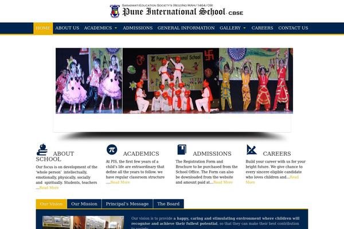This screenshot has height=229, width=344.
Task: Open the Admissions nav item
Action: tap(138, 28)
